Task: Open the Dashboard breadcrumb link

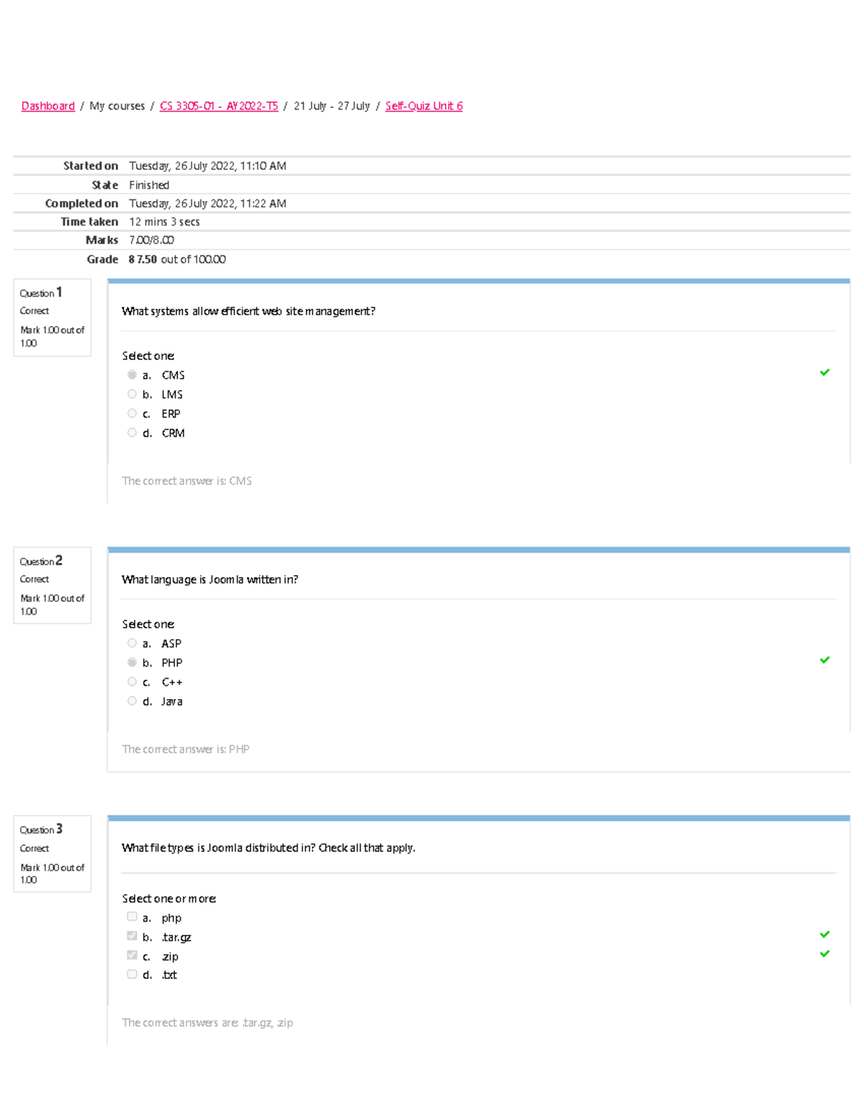Action: pyautogui.click(x=48, y=106)
